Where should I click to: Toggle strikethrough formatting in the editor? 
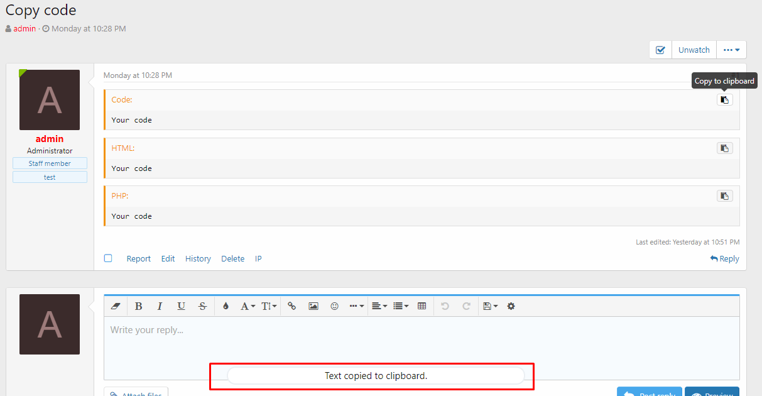202,306
